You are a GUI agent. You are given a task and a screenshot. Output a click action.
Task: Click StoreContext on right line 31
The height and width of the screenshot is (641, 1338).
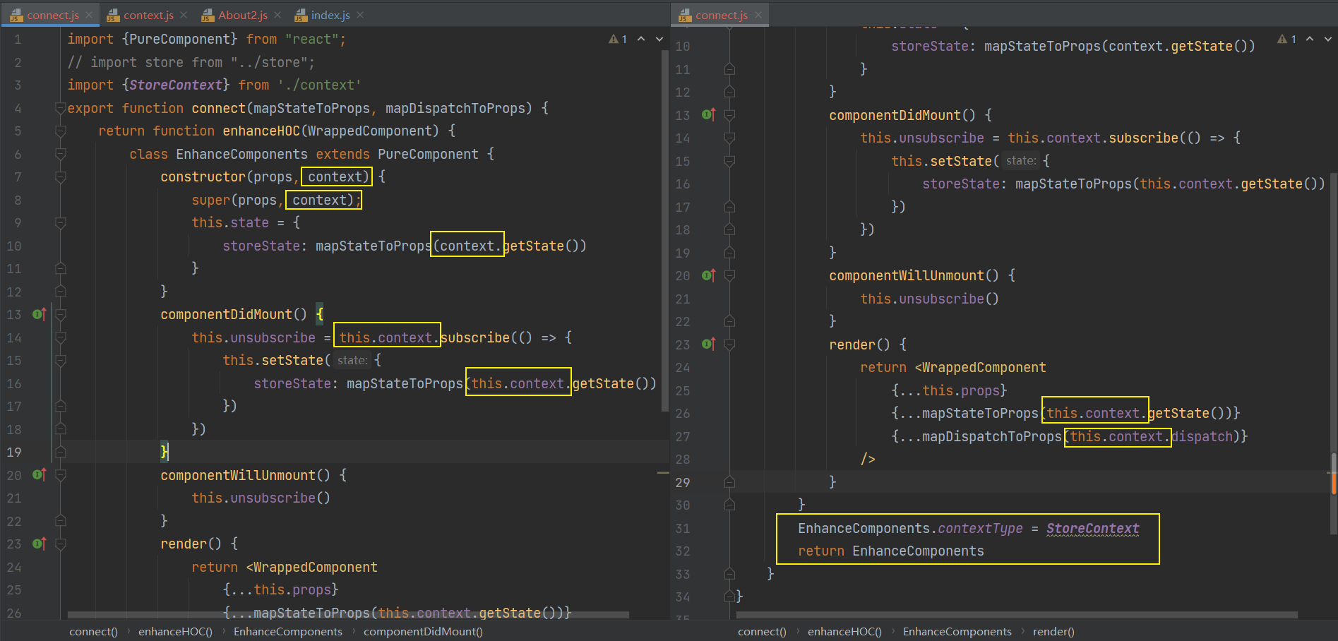(x=1092, y=528)
